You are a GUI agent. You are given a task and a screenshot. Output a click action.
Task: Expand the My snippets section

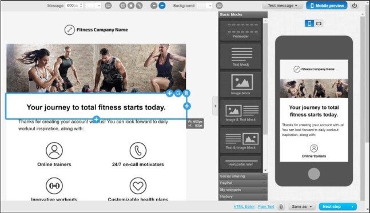coord(243,190)
